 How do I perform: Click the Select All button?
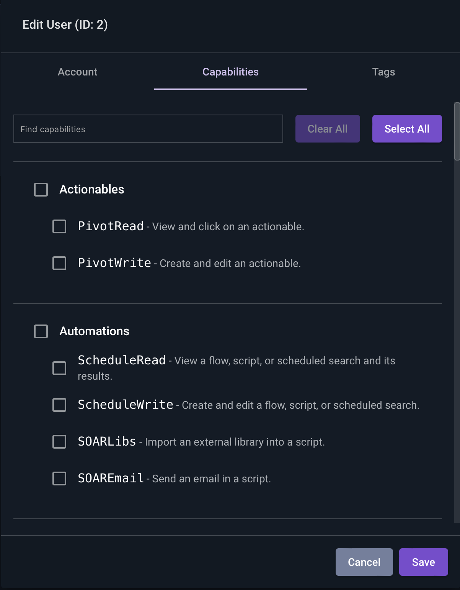[x=407, y=129]
